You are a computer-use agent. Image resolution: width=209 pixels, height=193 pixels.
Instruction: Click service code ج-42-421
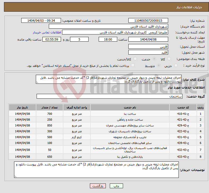point(183,120)
